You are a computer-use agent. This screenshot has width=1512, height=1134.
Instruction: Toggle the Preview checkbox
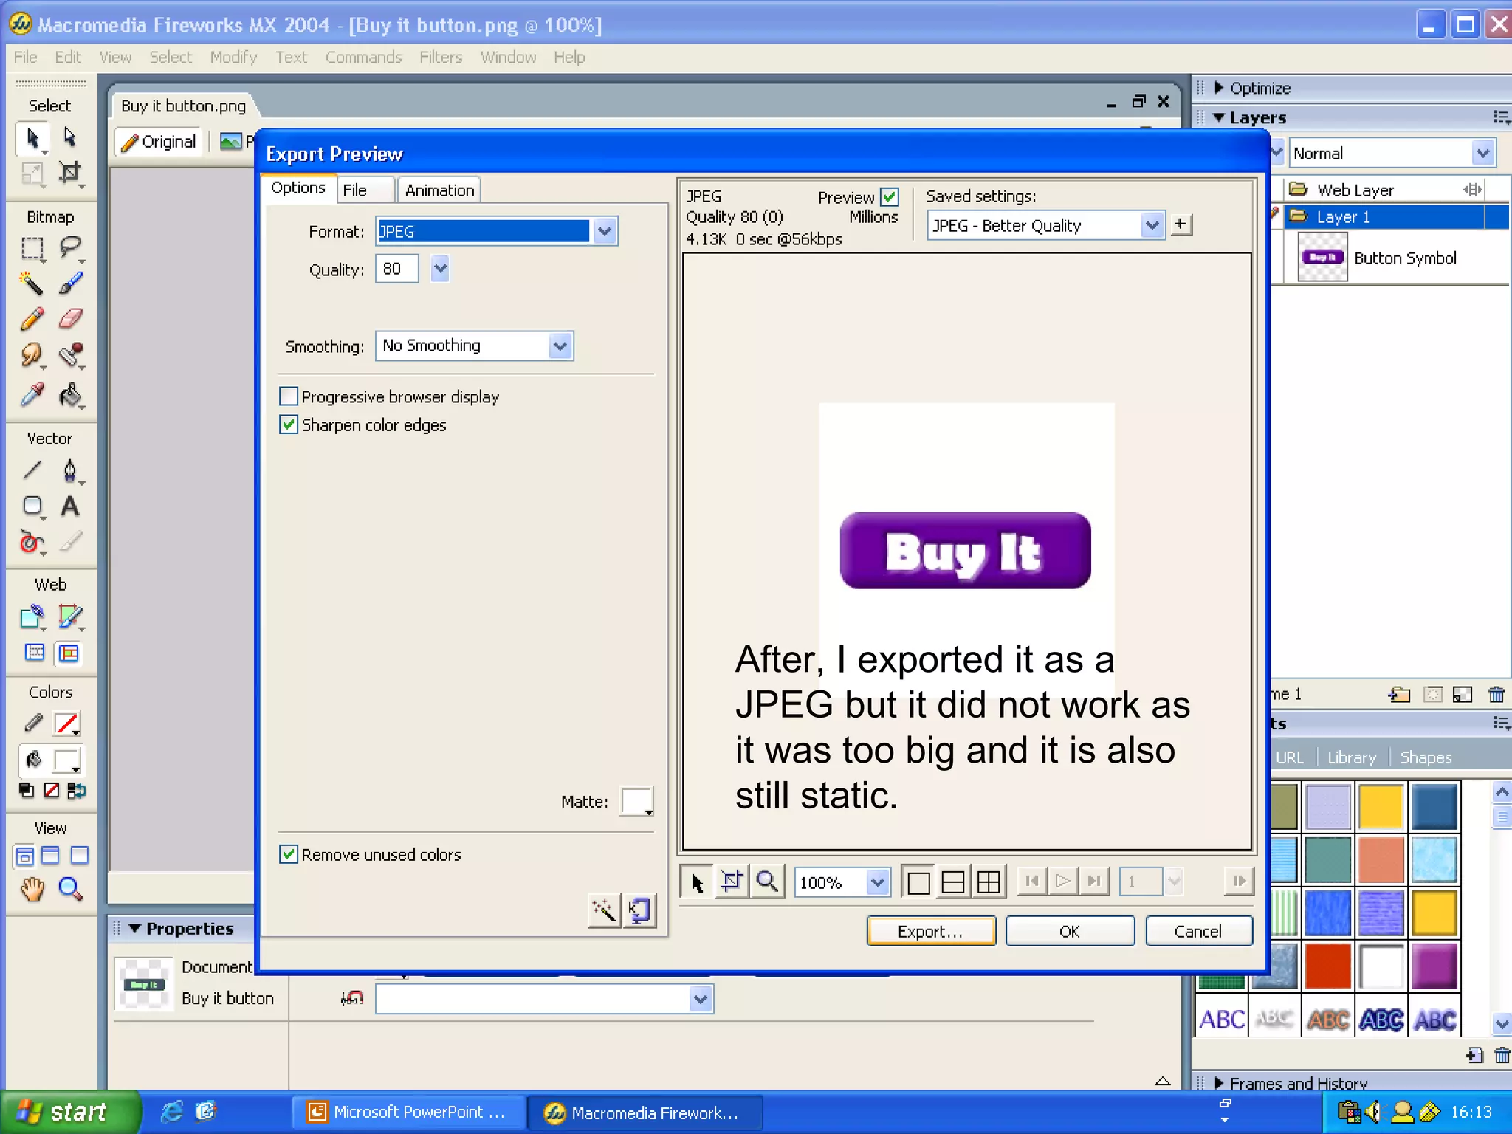(x=890, y=197)
